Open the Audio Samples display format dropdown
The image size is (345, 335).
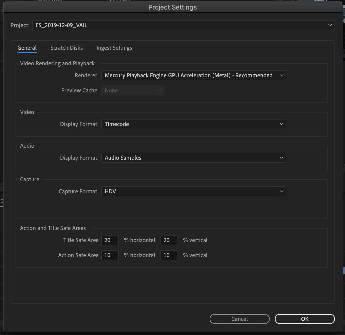click(x=194, y=158)
